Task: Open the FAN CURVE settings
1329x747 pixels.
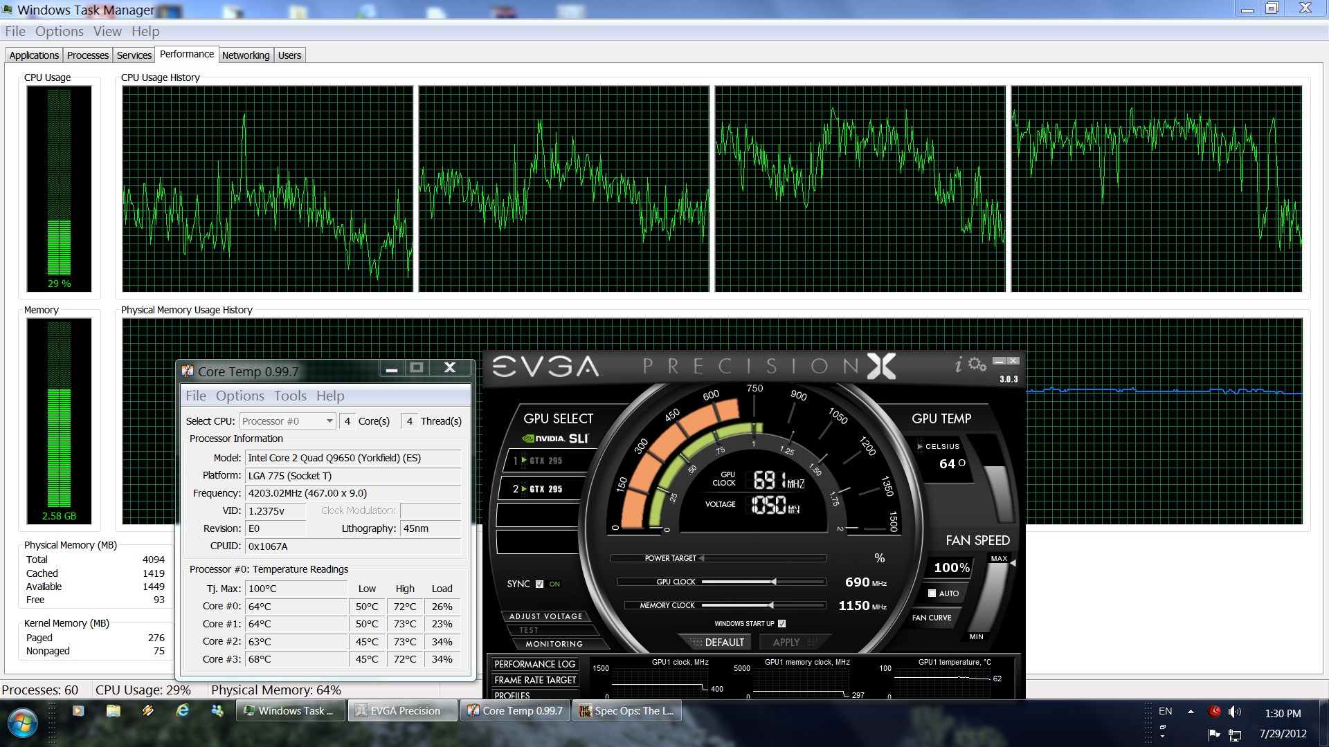Action: click(932, 618)
